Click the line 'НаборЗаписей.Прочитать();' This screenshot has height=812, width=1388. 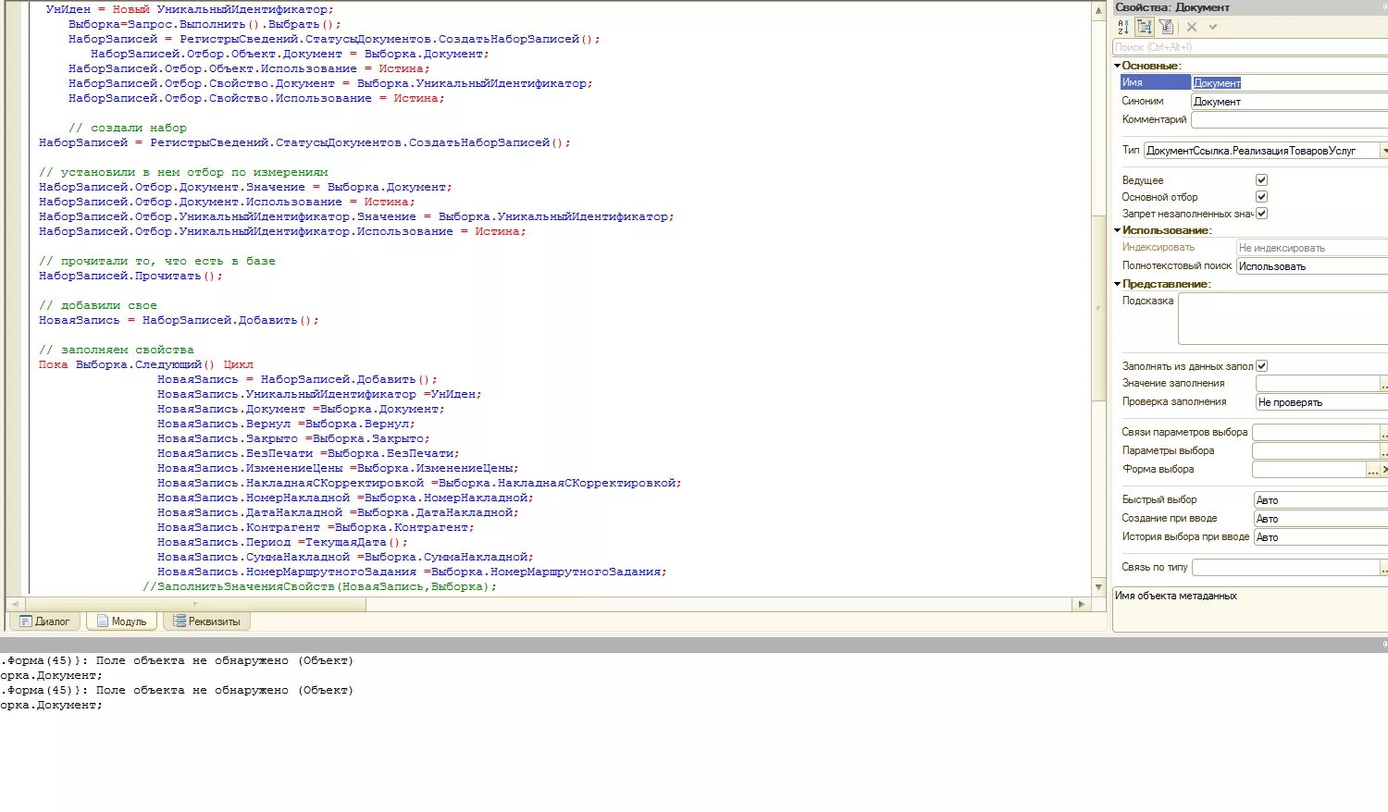[x=130, y=276]
